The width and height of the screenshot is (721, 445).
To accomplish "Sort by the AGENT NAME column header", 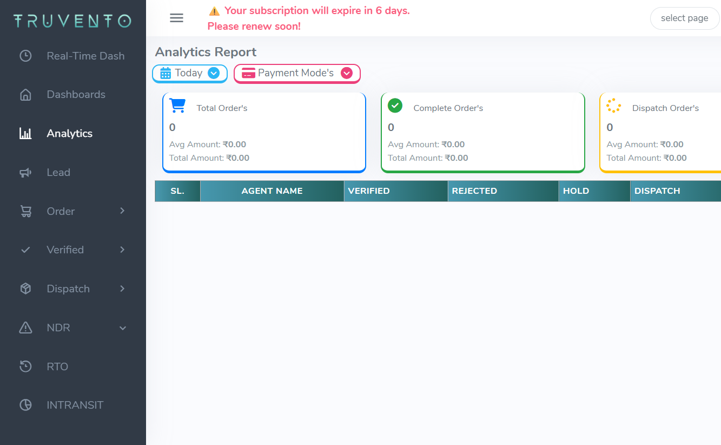I will (272, 191).
